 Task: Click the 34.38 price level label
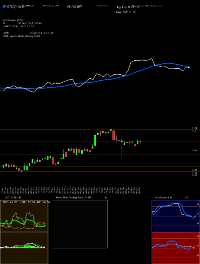pos(194,150)
